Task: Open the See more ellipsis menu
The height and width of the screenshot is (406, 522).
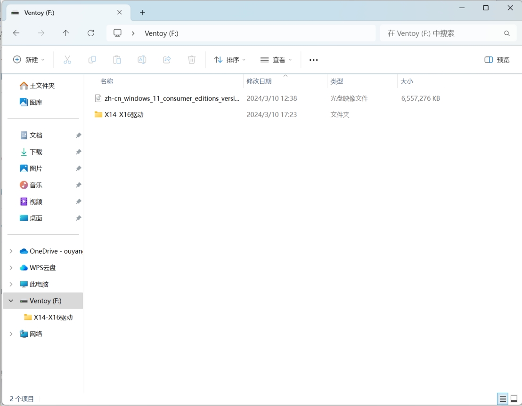Action: [x=314, y=60]
